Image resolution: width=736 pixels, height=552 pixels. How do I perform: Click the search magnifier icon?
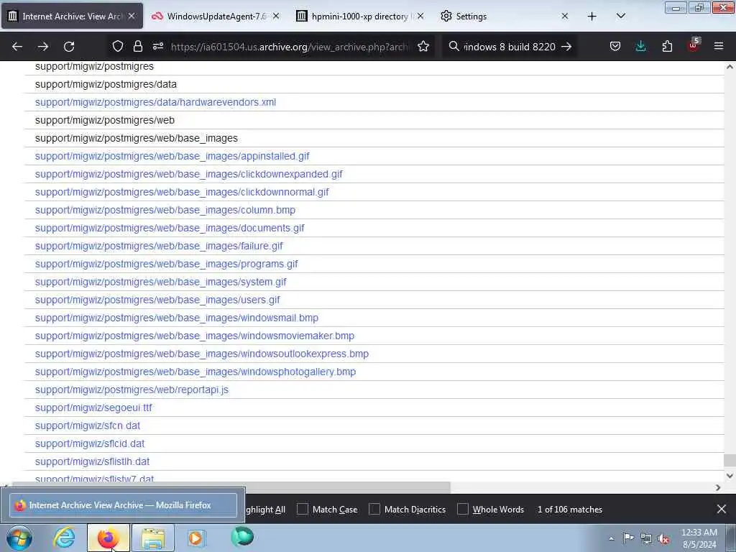click(454, 46)
